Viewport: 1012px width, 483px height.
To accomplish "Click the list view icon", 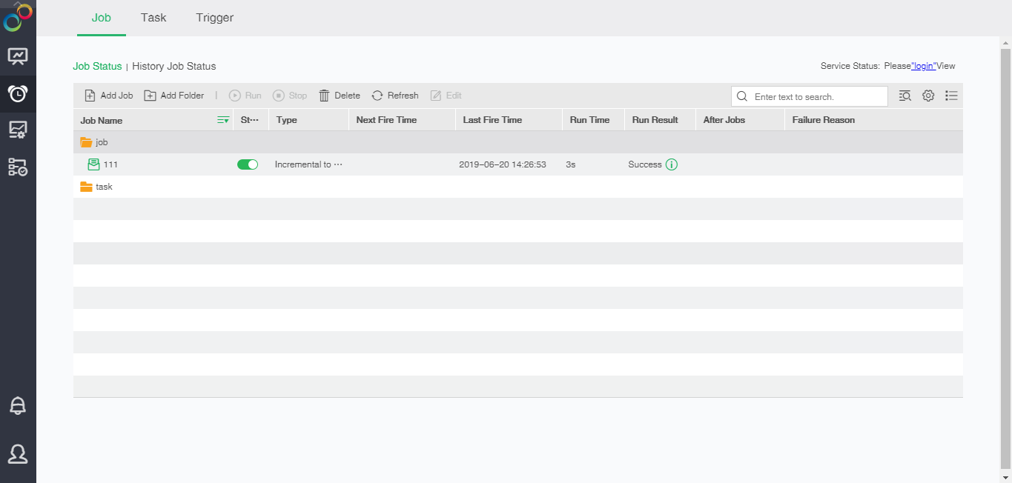I will (952, 96).
